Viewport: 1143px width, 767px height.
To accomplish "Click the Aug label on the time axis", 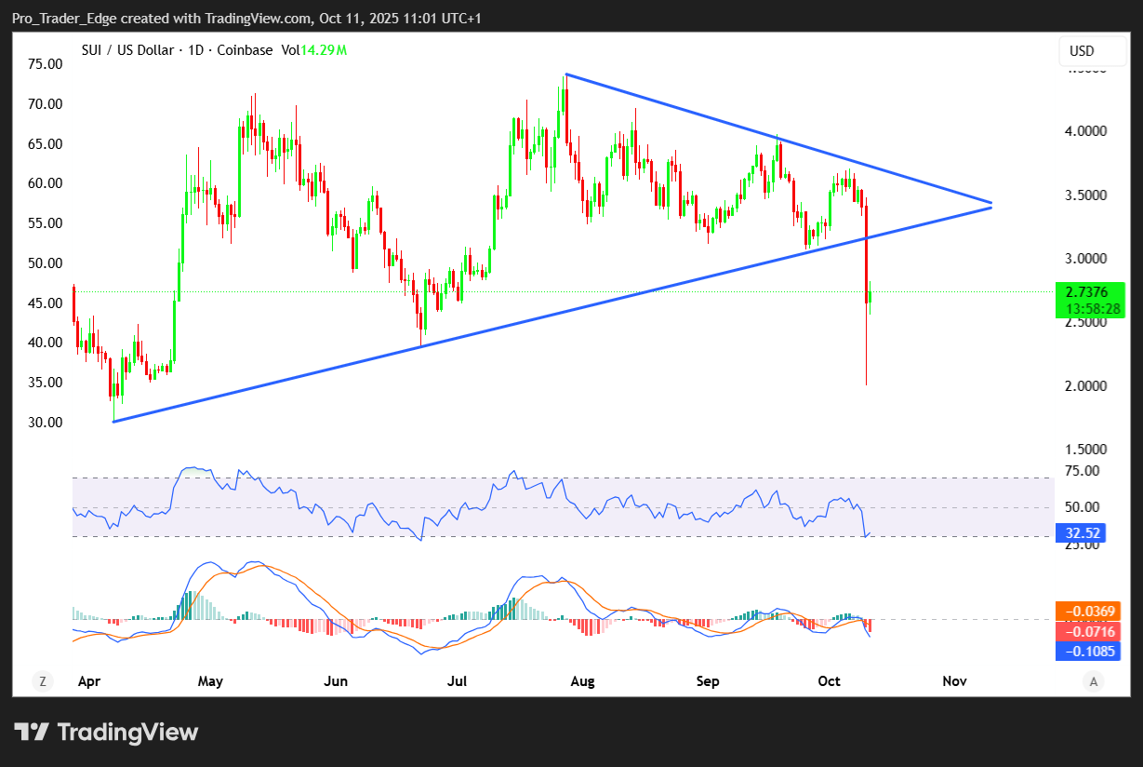I will point(582,681).
